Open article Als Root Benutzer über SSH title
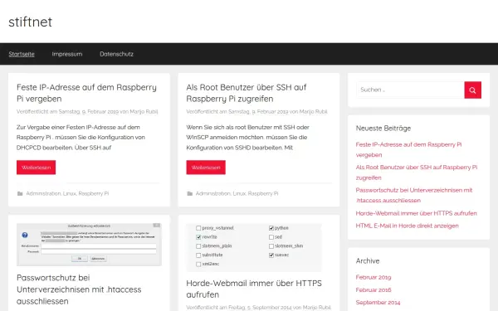 pos(247,93)
